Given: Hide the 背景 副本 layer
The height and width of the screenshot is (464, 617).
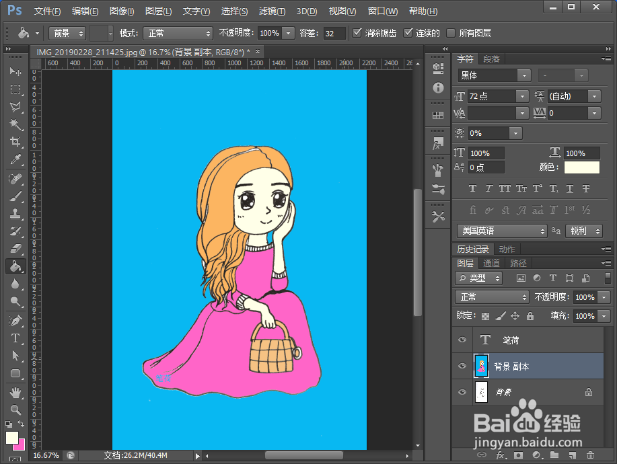Looking at the screenshot, I should [x=462, y=366].
